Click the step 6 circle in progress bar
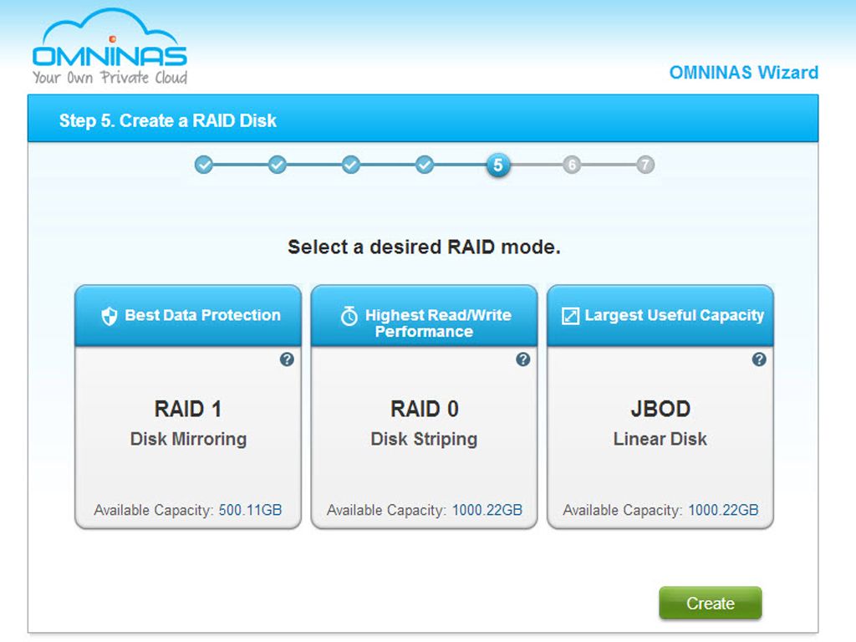The height and width of the screenshot is (642, 856). [x=572, y=165]
